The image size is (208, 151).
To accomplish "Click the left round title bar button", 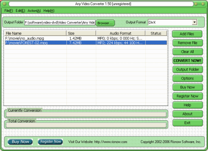I will click(4, 4).
